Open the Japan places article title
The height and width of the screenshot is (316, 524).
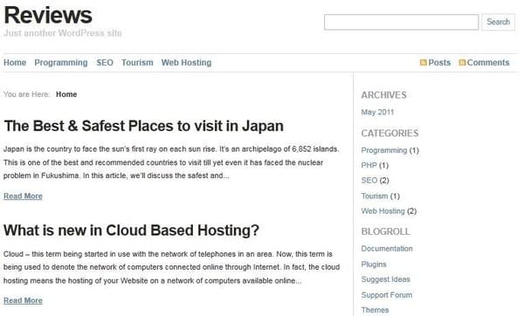(144, 127)
